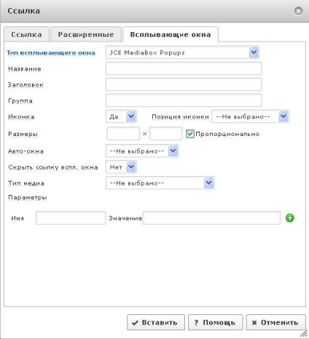Viewport: 309px width, 339px height.
Task: Open the Скрыть ссылку вспл. окна dropdown
Action: click(121, 167)
